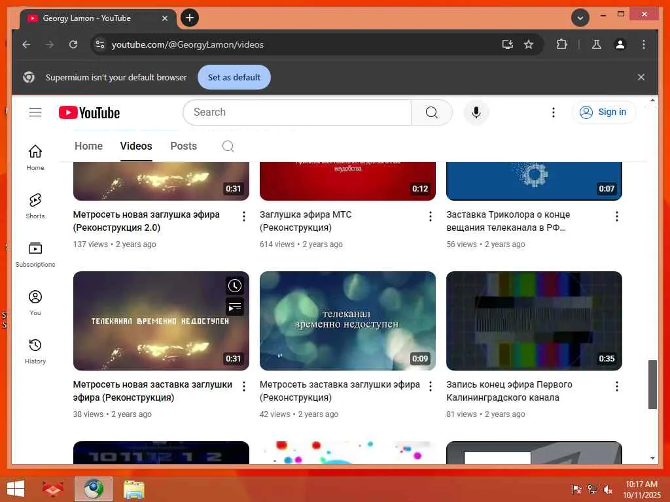Open the taskbar clock showing 10:17 AM
670x502 pixels.
click(x=641, y=489)
